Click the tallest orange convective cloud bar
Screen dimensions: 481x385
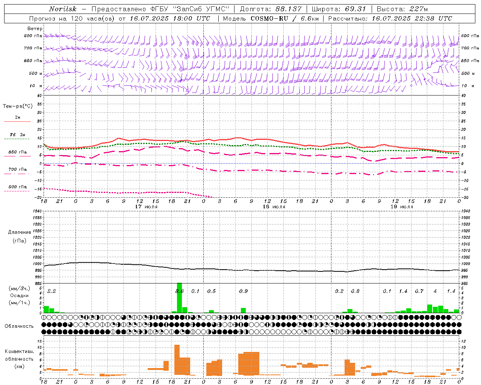(x=177, y=360)
